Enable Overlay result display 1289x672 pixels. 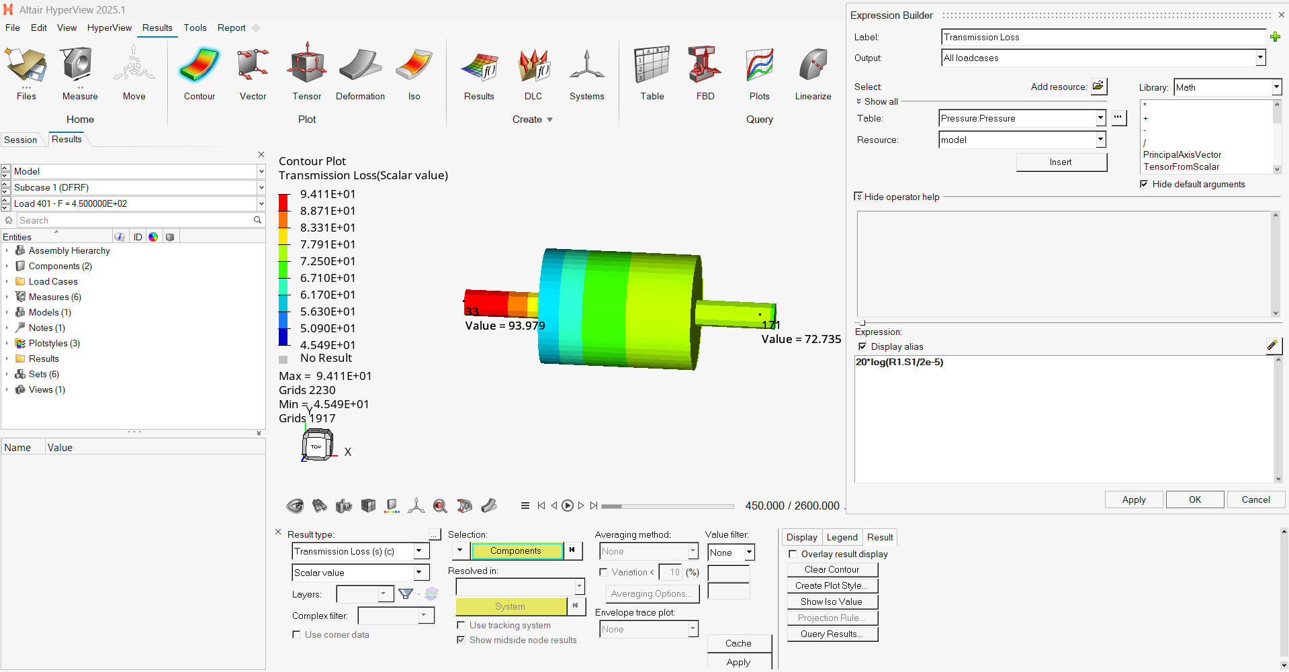pos(793,554)
